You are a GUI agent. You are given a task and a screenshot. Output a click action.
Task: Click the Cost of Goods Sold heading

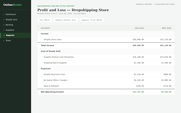coord(51,51)
